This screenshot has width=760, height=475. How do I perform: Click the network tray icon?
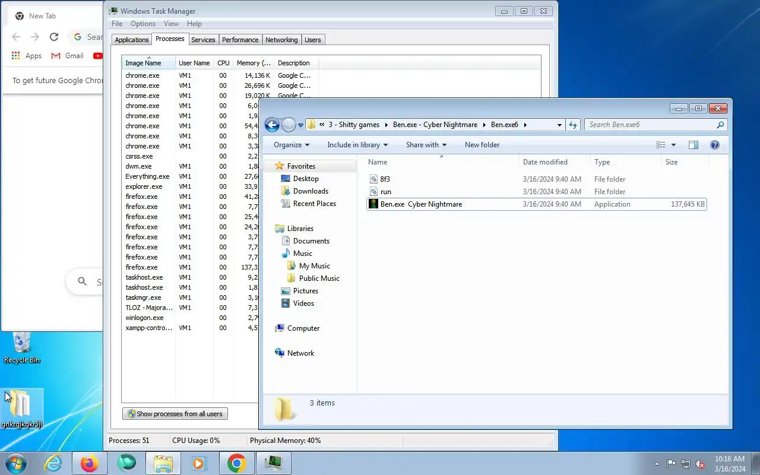[x=686, y=464]
